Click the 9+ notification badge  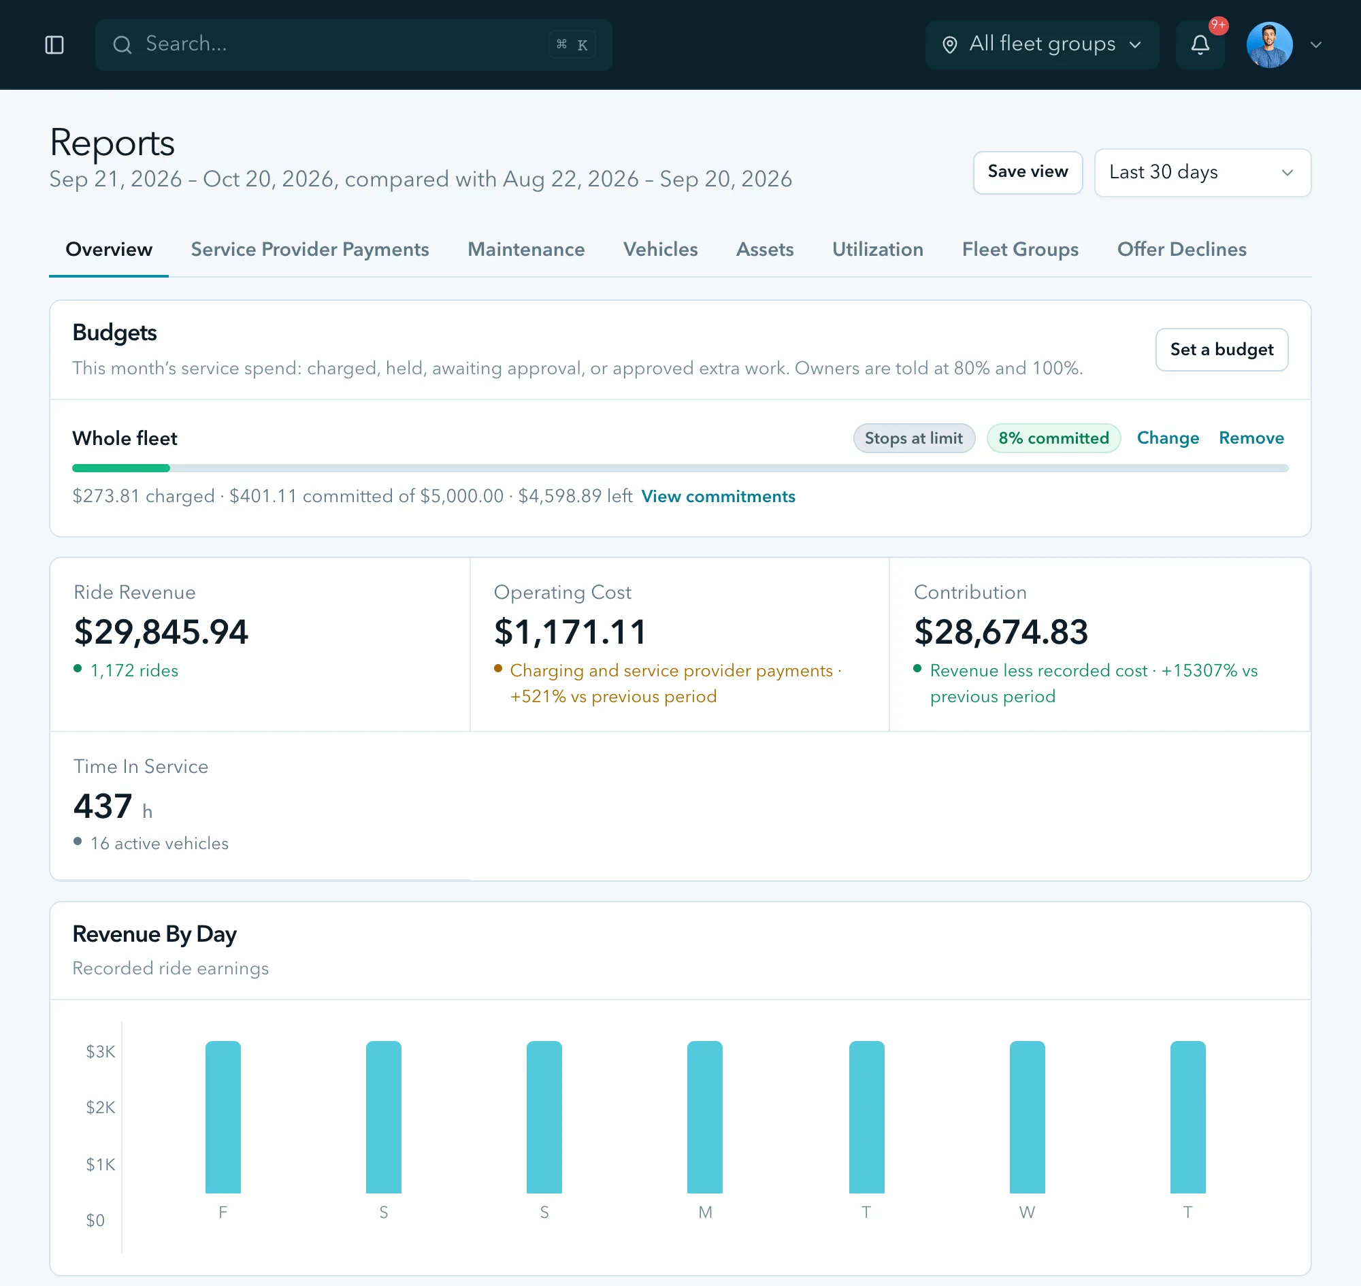coord(1218,25)
